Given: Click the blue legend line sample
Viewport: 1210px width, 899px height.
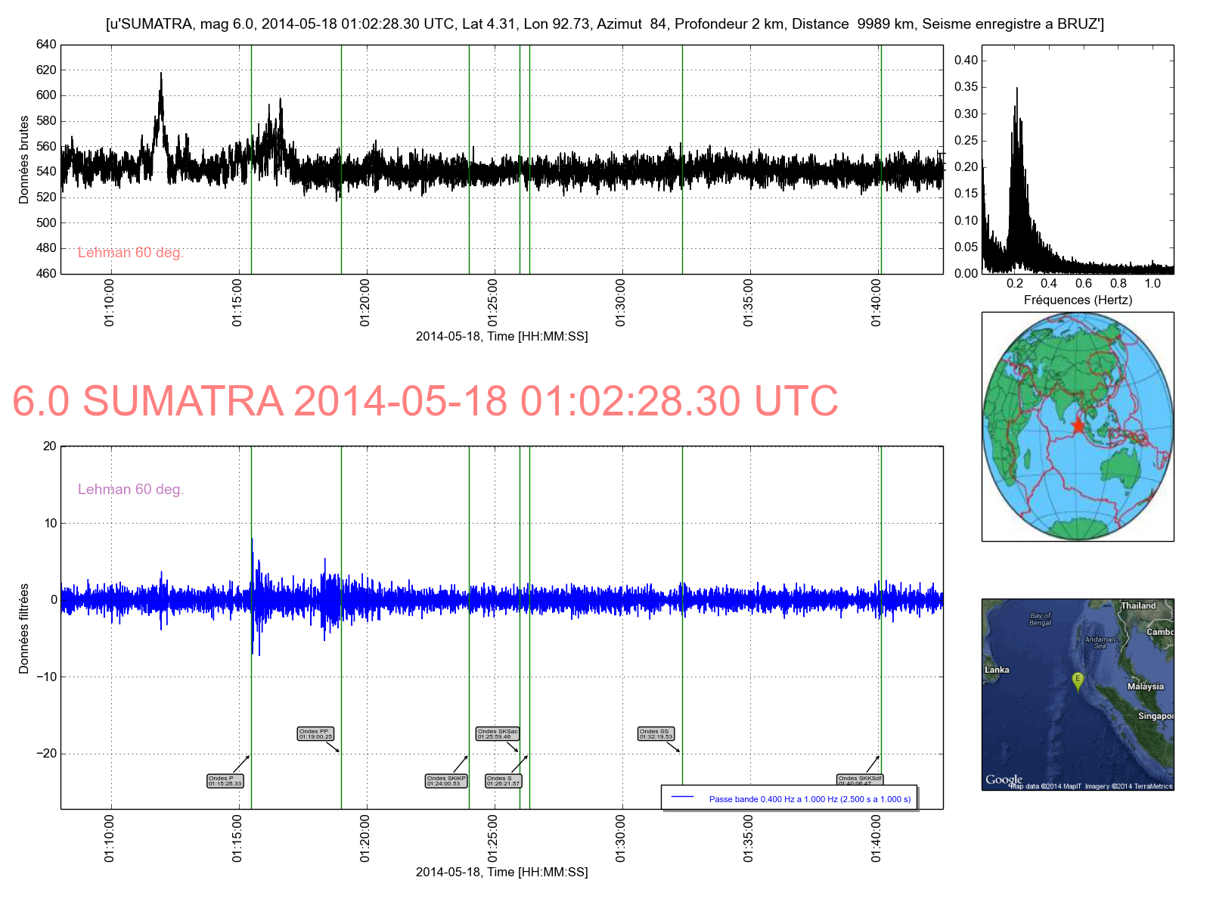Looking at the screenshot, I should tap(682, 798).
